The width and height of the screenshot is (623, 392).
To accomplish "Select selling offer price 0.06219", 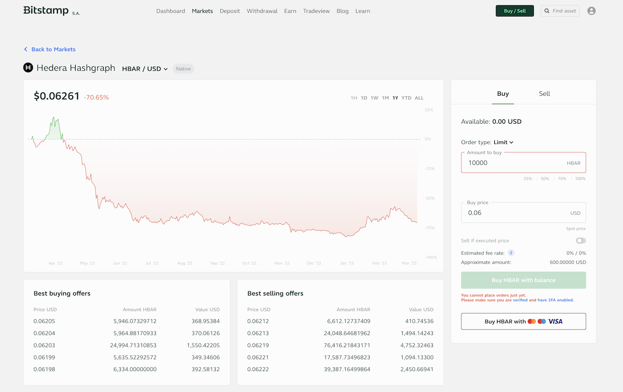I will tap(258, 345).
